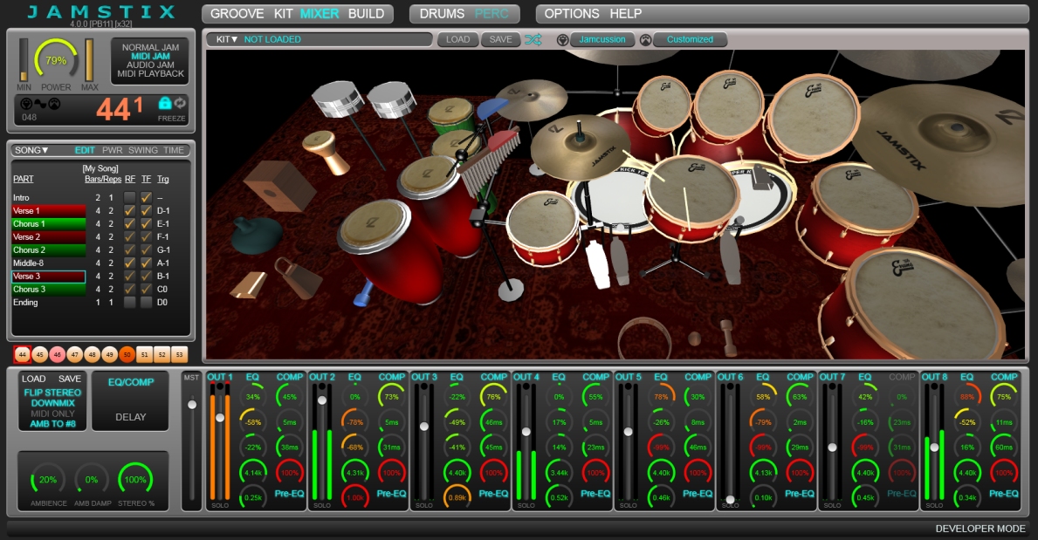Image resolution: width=1038 pixels, height=540 pixels.
Task: Switch song panel to TIME tab
Action: (174, 150)
